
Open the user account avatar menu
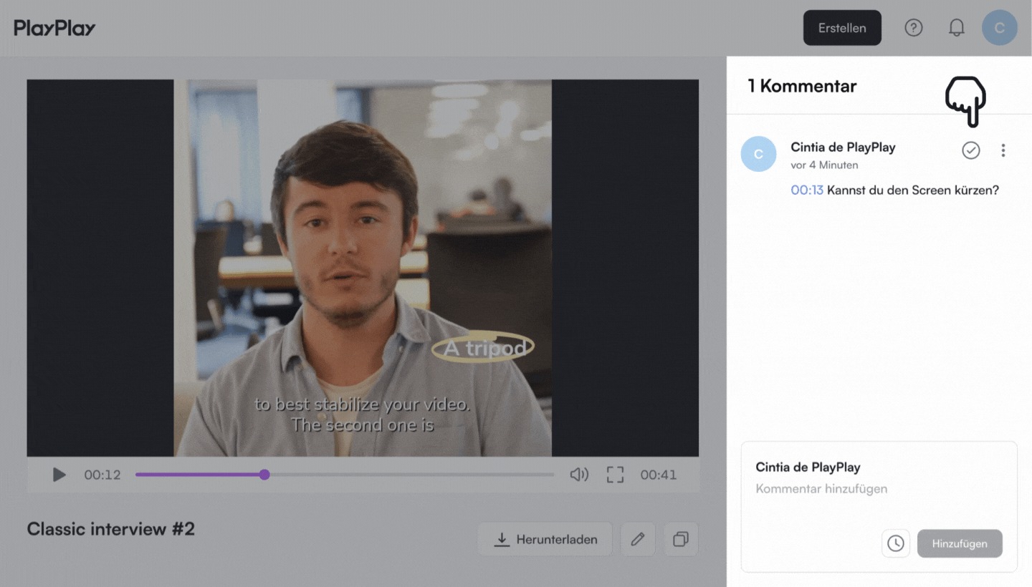click(x=1000, y=28)
